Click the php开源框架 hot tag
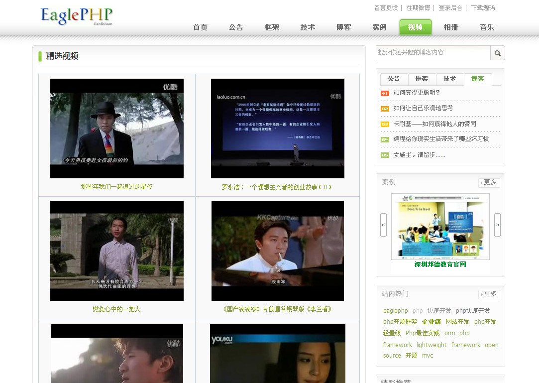This screenshot has width=539, height=383. (x=400, y=322)
